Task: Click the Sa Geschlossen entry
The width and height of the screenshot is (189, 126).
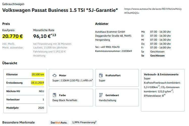Action: pyautogui.click(x=153, y=52)
